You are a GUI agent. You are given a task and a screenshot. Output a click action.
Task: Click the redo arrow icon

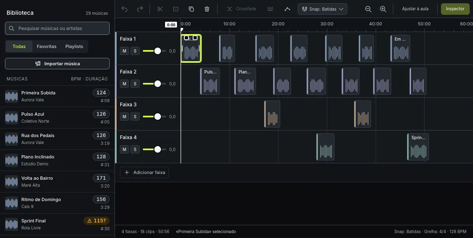tap(140, 9)
